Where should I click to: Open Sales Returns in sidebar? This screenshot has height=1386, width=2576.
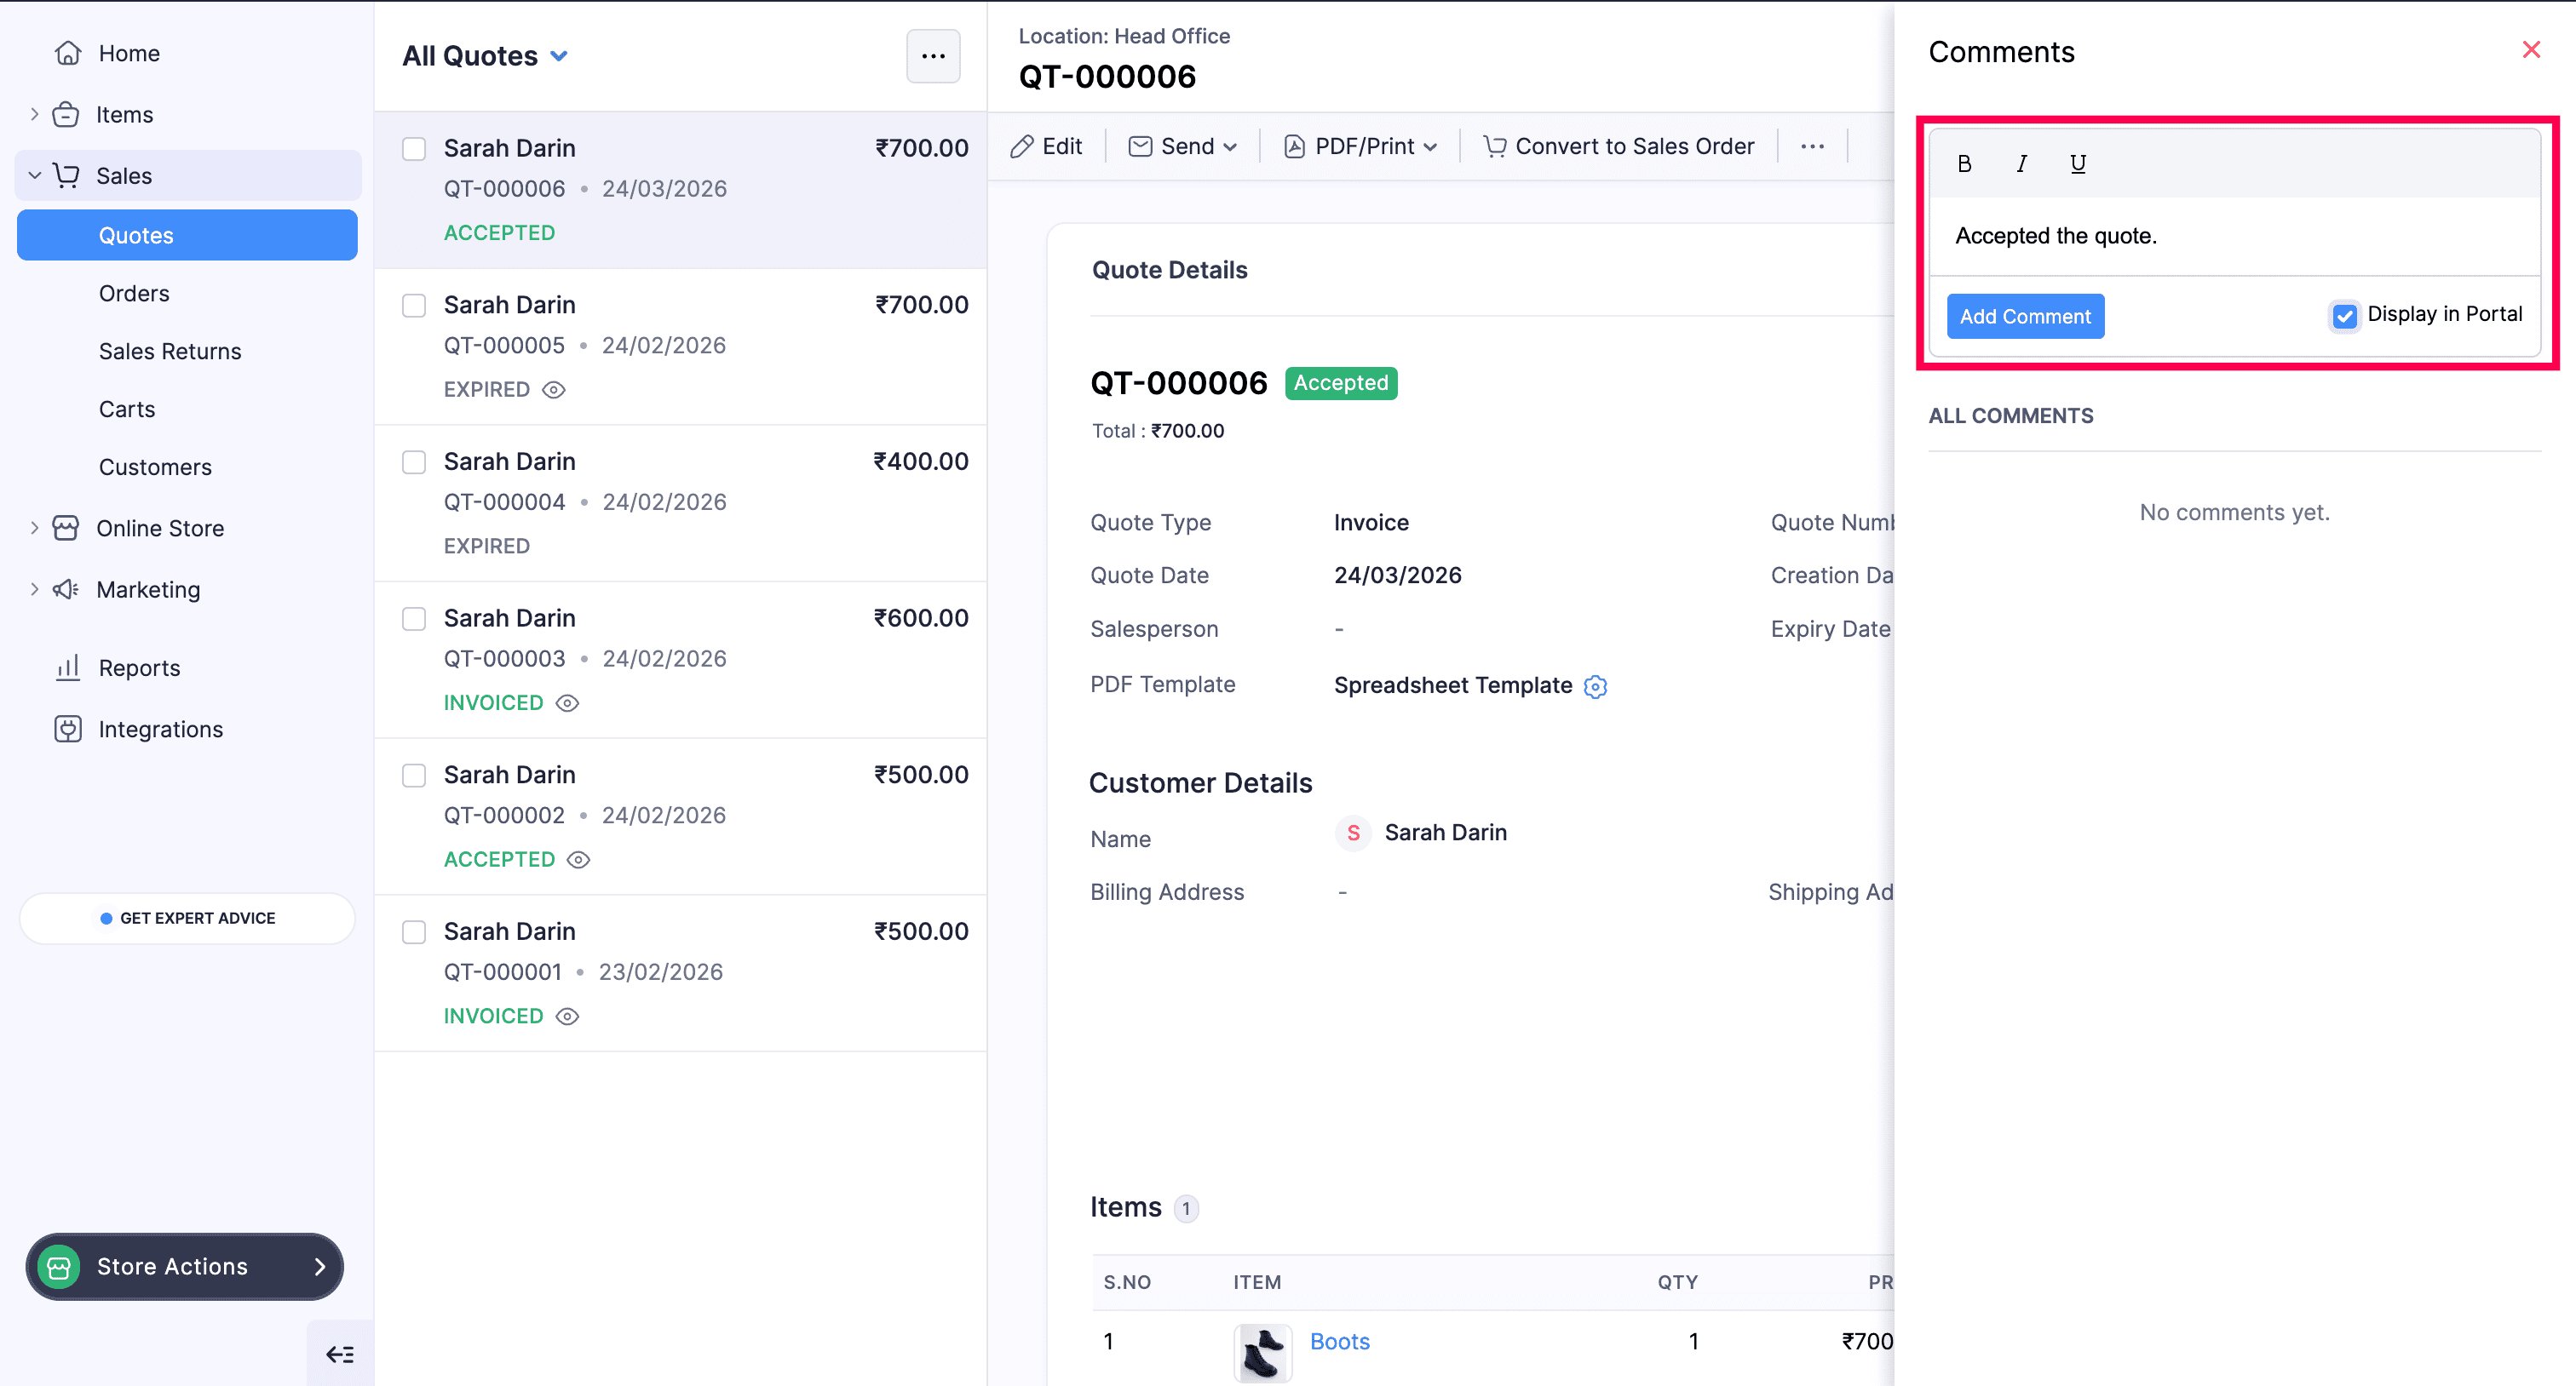click(x=170, y=352)
